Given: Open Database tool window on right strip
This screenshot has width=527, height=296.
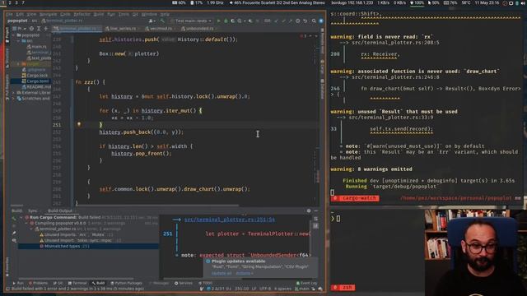Looking at the screenshot, I should 322,89.
